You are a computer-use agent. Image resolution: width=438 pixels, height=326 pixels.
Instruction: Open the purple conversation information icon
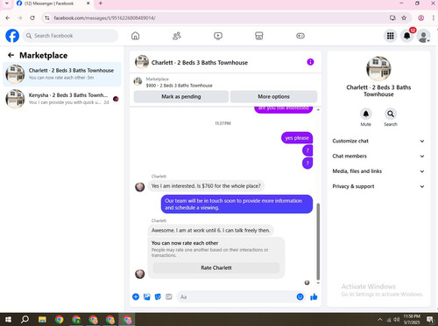click(x=310, y=62)
